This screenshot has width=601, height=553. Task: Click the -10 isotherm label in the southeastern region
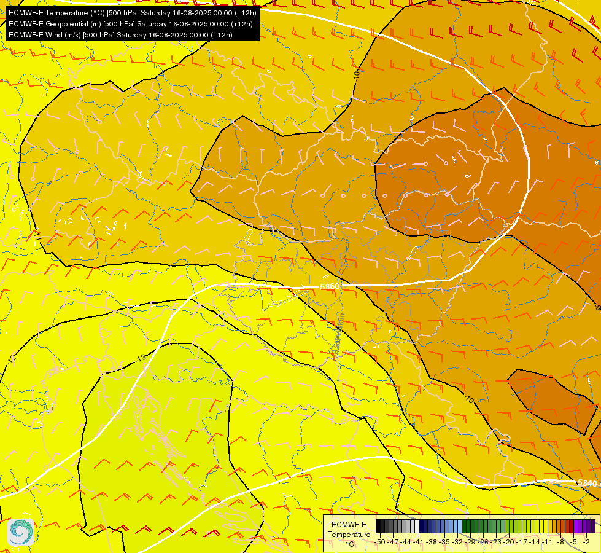469,399
